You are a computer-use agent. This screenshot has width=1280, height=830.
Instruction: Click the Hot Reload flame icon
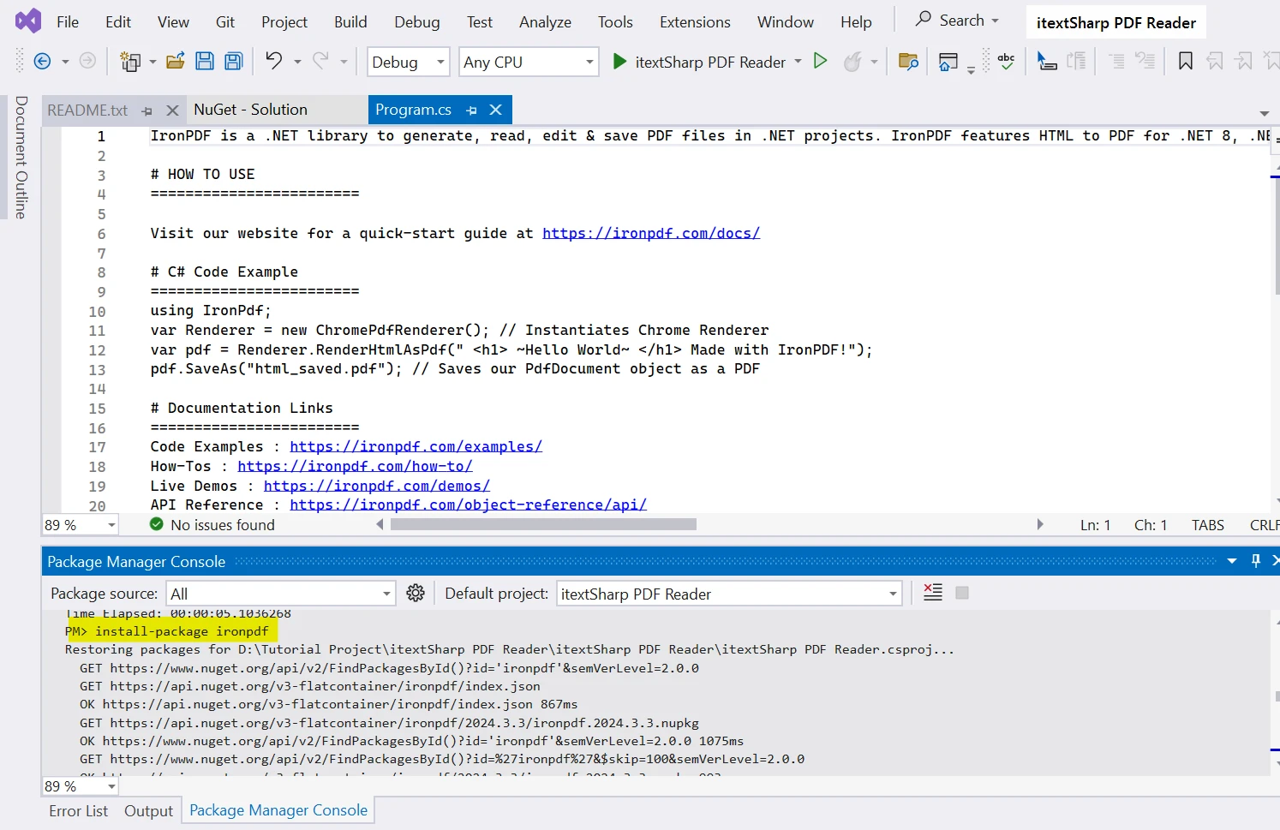click(x=852, y=62)
